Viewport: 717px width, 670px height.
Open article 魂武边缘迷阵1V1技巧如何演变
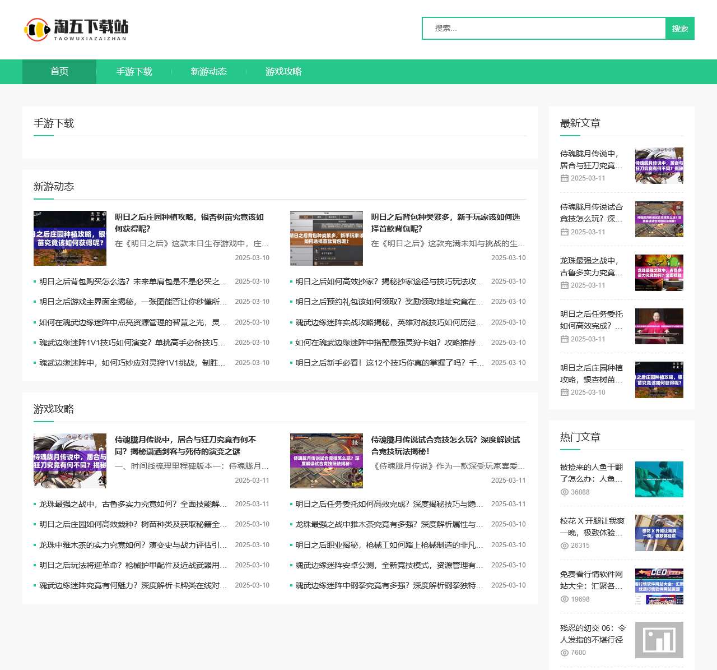pos(133,343)
